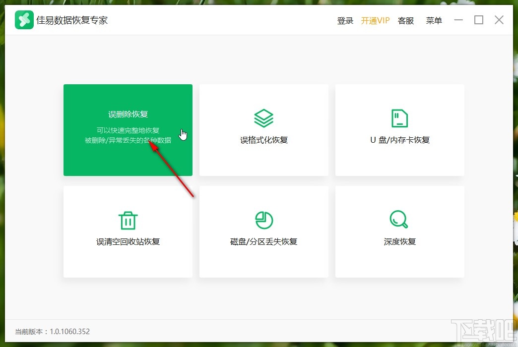Click version text 1.0.1060.352

[x=69, y=332]
